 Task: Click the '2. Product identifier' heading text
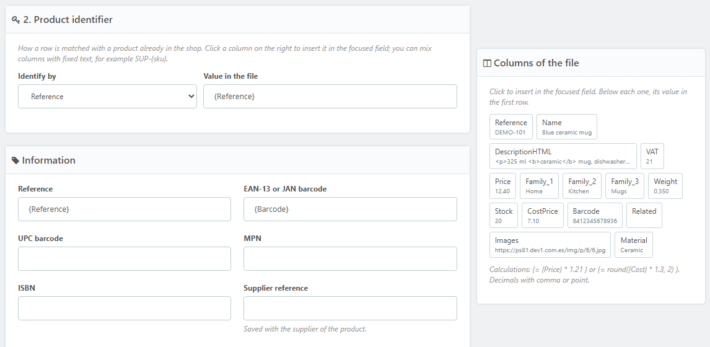[x=68, y=20]
